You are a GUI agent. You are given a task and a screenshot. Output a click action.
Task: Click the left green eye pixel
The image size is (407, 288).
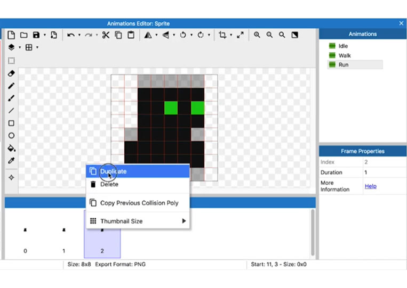[171, 108]
